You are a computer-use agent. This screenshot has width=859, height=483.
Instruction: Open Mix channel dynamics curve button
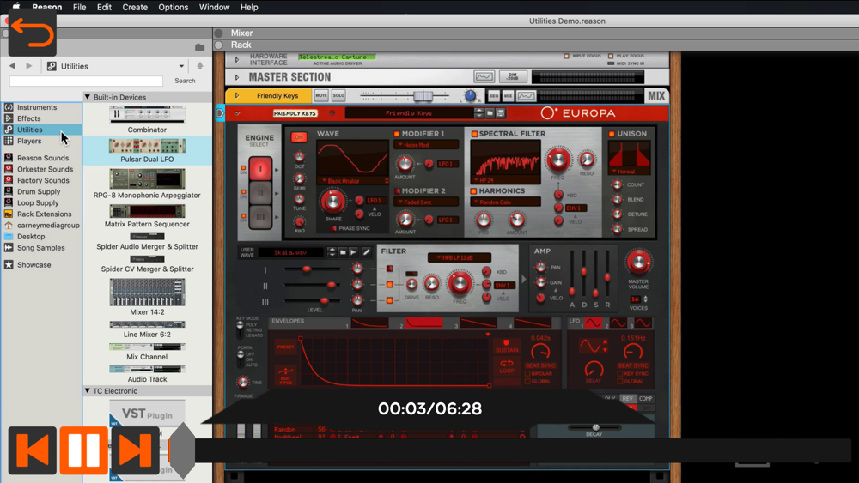coord(527,96)
